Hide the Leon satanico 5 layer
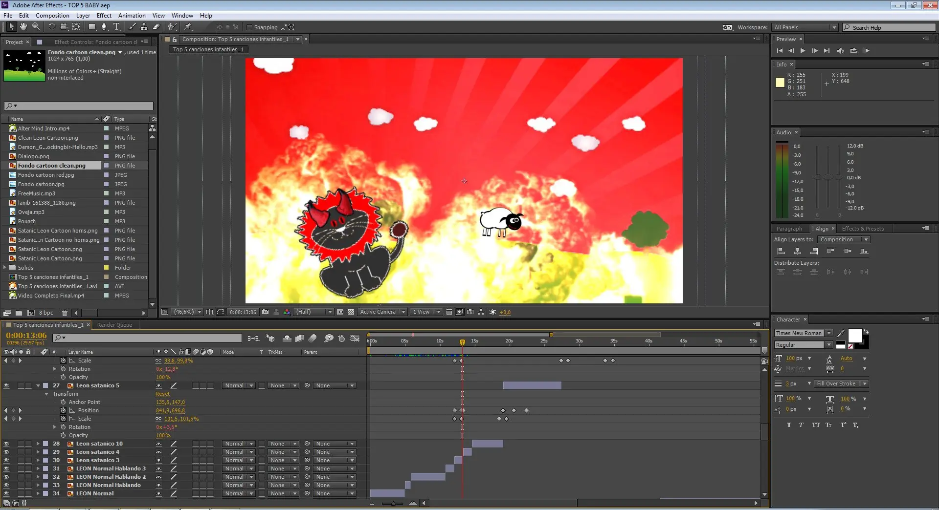This screenshot has height=510, width=939. click(6, 385)
